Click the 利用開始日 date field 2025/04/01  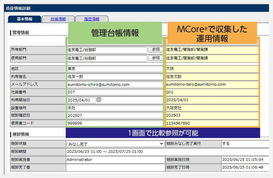click(81, 100)
